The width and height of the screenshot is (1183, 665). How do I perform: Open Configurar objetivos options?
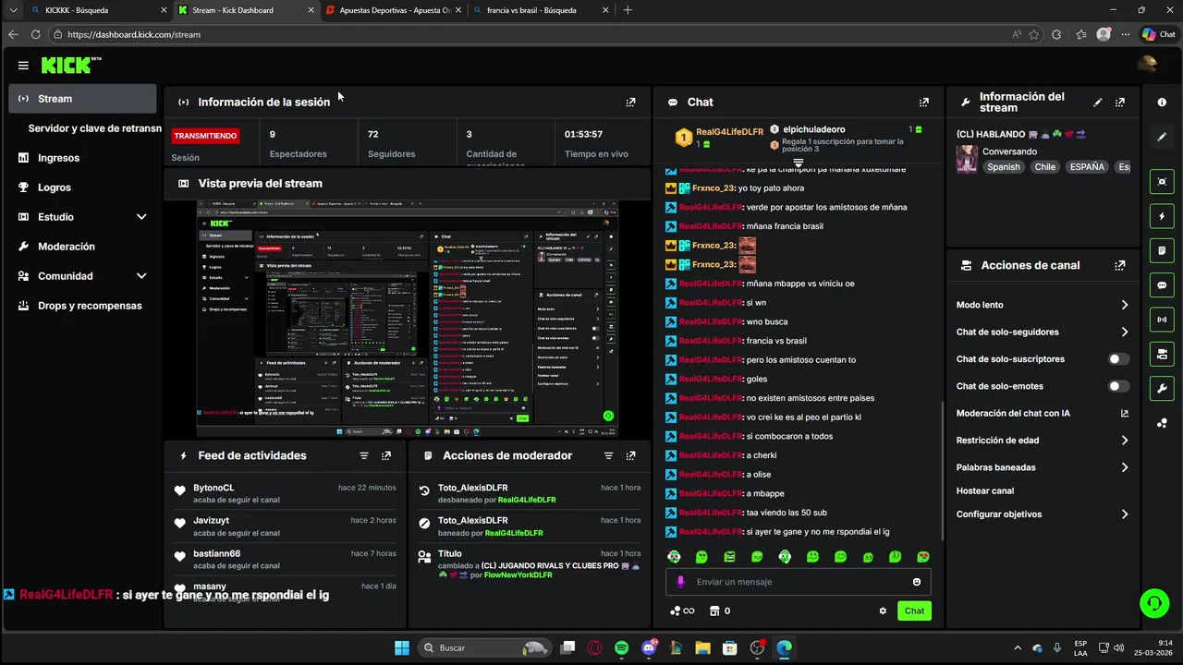click(x=1043, y=514)
